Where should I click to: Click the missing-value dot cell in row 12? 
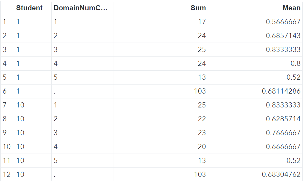(55, 175)
